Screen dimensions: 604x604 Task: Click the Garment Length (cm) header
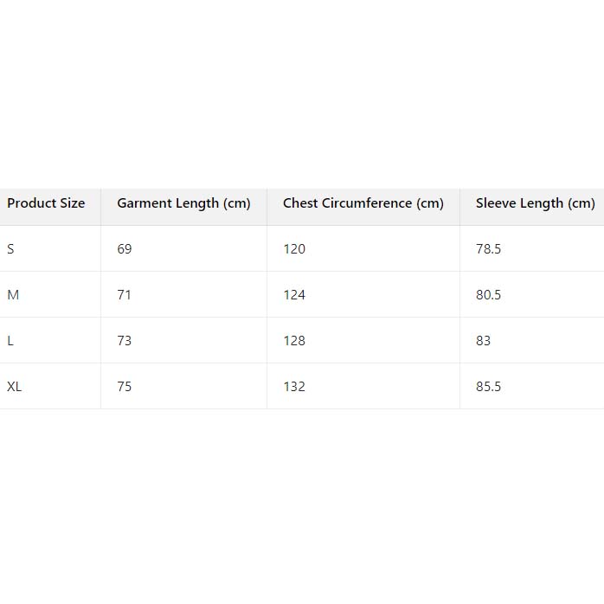(x=183, y=203)
